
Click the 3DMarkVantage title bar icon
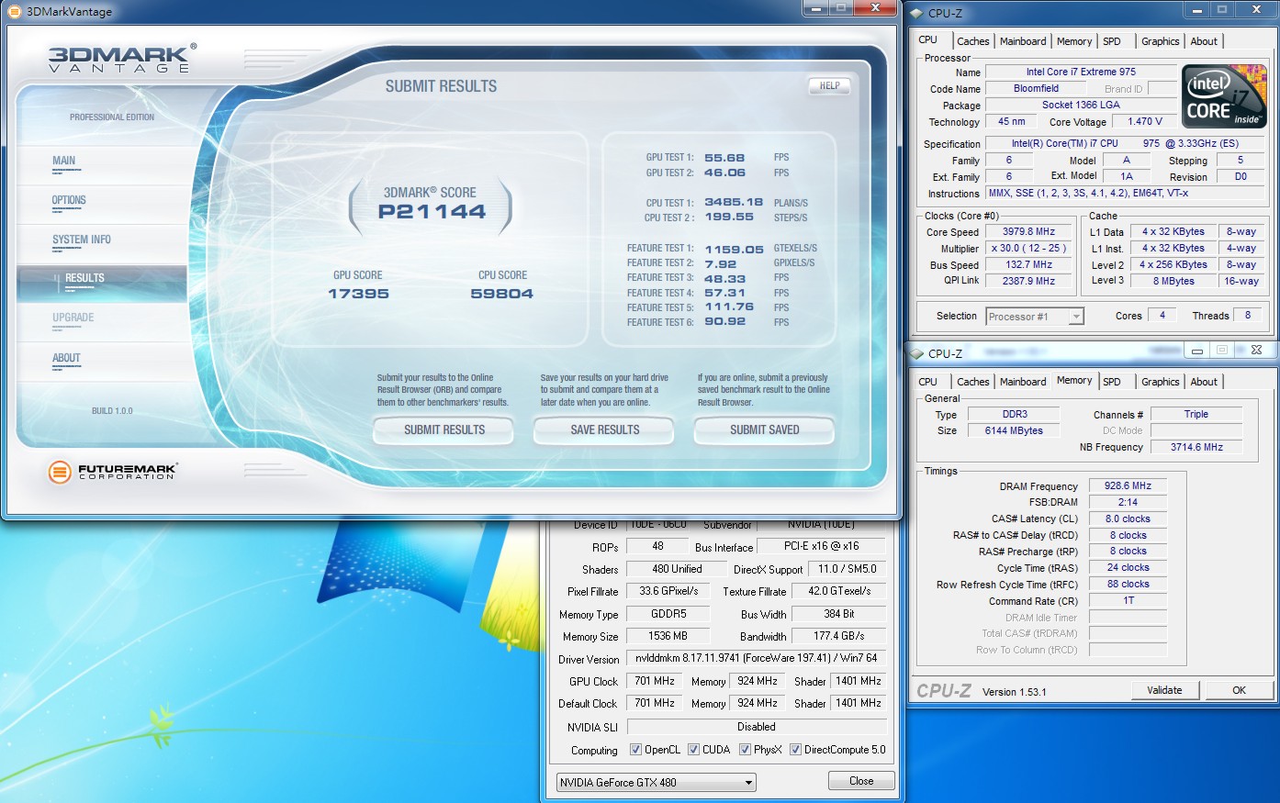(14, 12)
